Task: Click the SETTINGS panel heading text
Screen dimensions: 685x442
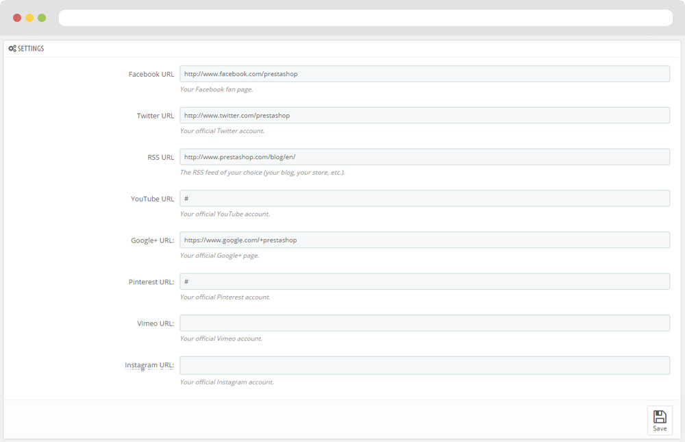Action: (x=31, y=49)
